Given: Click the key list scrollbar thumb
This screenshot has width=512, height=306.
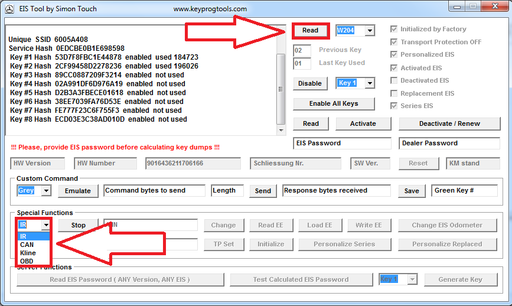Looking at the screenshot, I should [x=281, y=89].
